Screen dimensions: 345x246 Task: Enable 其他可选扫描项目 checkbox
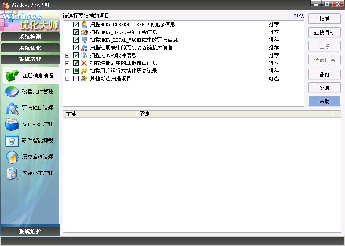(x=76, y=79)
